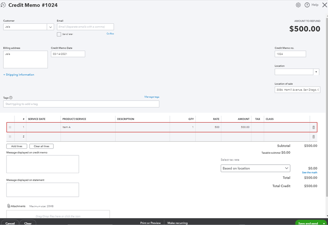Open the Select tax rate dropdown

[255, 168]
